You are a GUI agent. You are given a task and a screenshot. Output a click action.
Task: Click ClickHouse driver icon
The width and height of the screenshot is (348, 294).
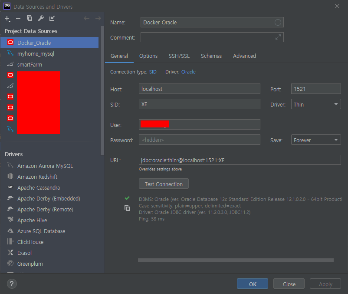click(10, 241)
